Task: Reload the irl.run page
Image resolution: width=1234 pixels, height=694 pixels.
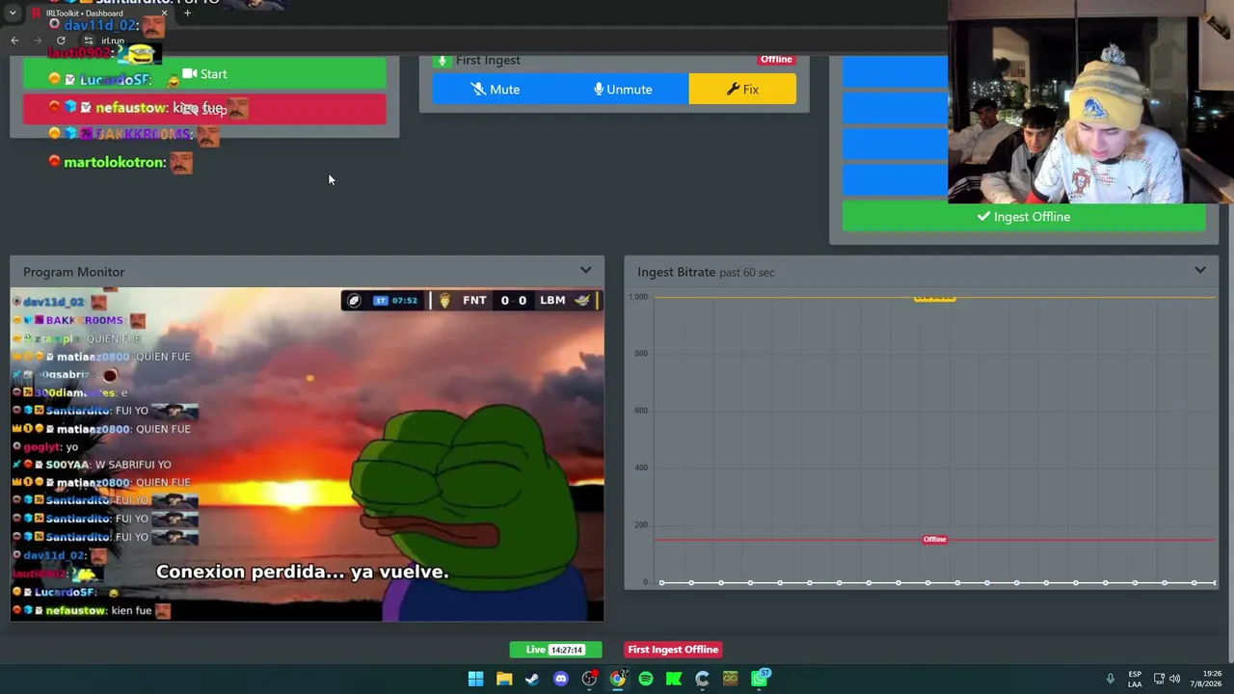Action: click(61, 40)
